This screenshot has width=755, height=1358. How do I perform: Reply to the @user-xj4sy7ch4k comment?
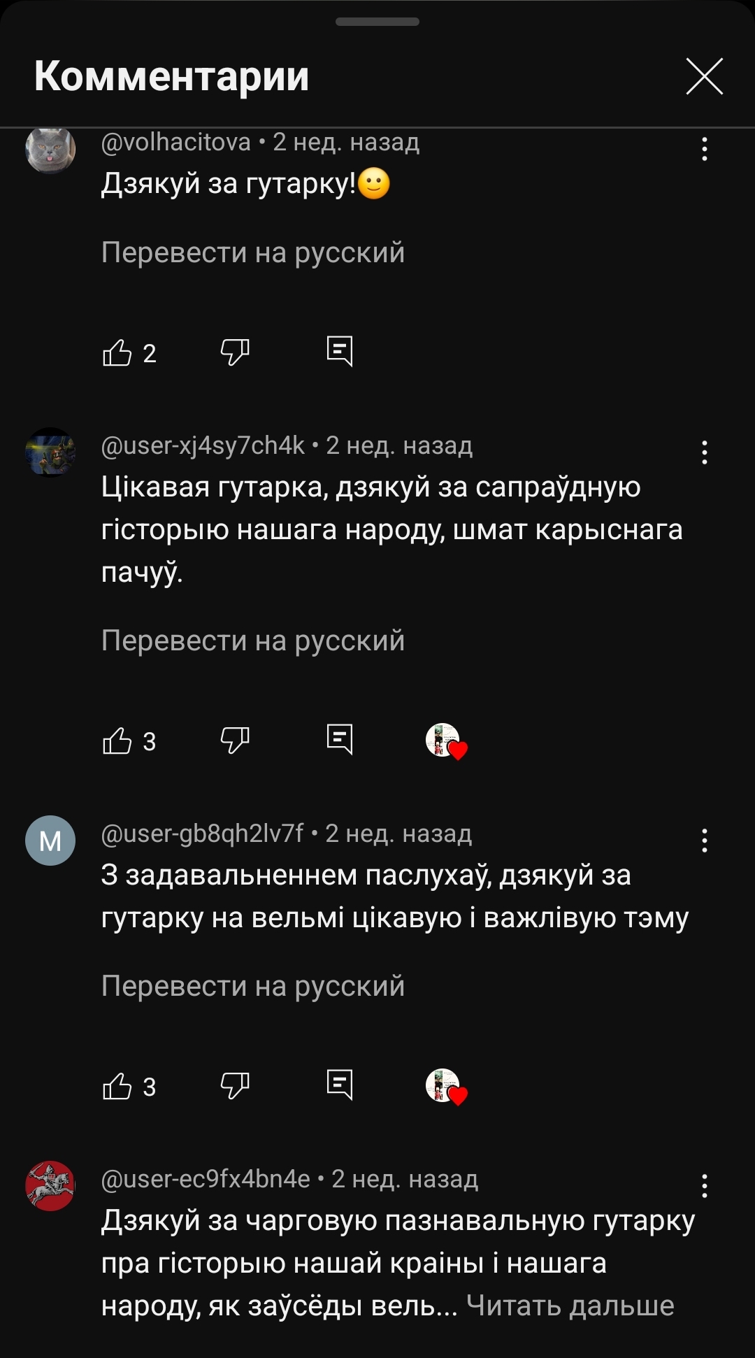[x=340, y=740]
